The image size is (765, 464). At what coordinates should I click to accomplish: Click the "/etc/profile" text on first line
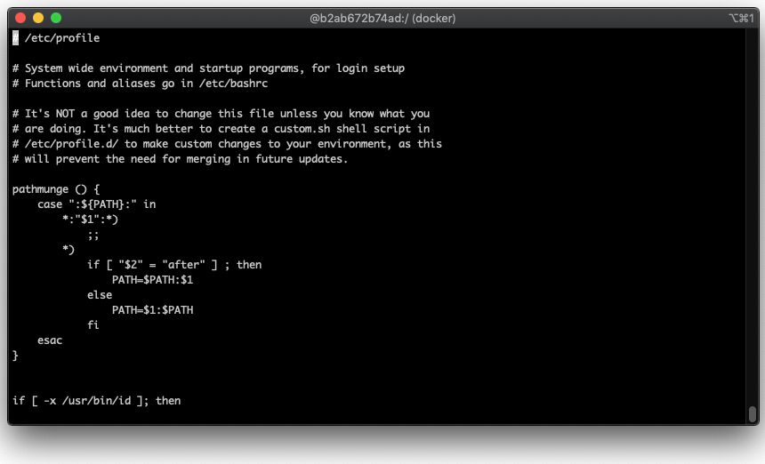[x=62, y=38]
